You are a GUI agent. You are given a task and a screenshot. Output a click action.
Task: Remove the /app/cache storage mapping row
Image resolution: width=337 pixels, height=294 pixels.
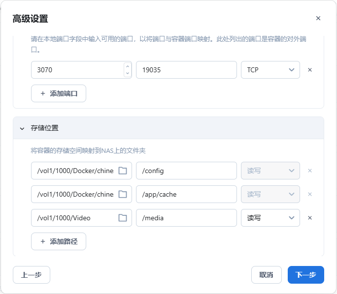(x=310, y=194)
